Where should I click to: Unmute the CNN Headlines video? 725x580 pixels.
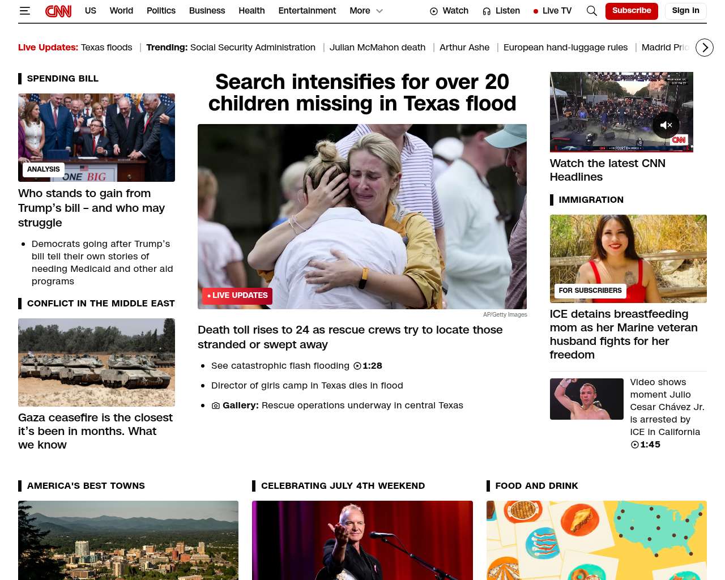tap(666, 125)
